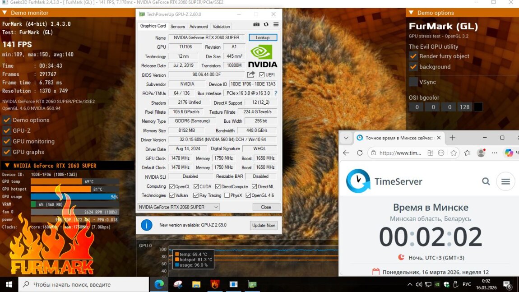
Task: Add page to favorites star icon
Action: point(454,153)
